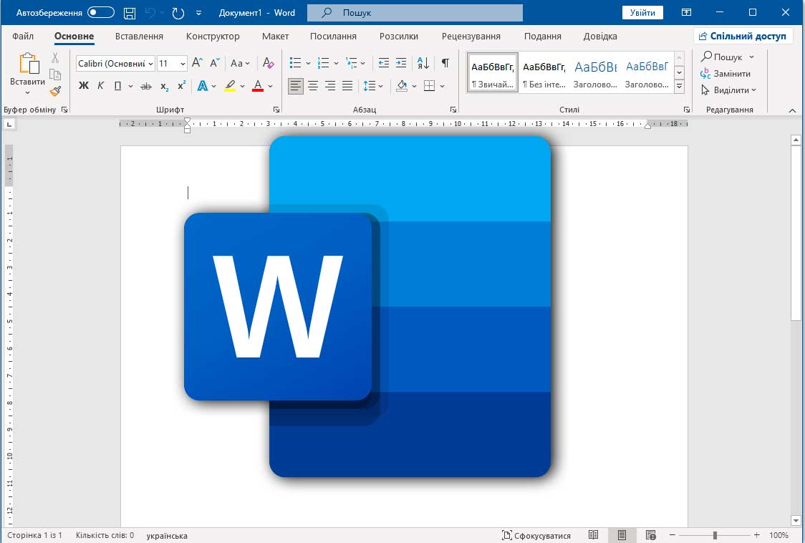805x543 pixels.
Task: Expand the styles gallery list
Action: (x=680, y=87)
